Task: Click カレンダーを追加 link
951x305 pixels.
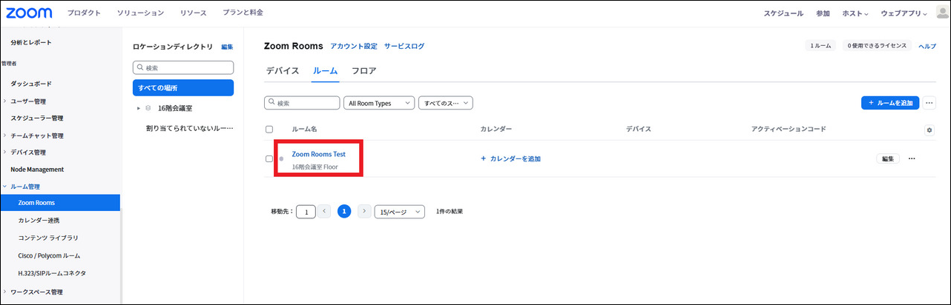Action: [x=511, y=158]
